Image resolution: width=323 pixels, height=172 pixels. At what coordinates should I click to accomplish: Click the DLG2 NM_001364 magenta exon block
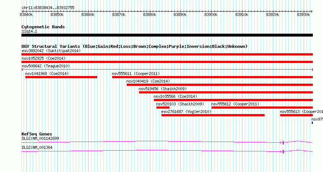[283, 151]
